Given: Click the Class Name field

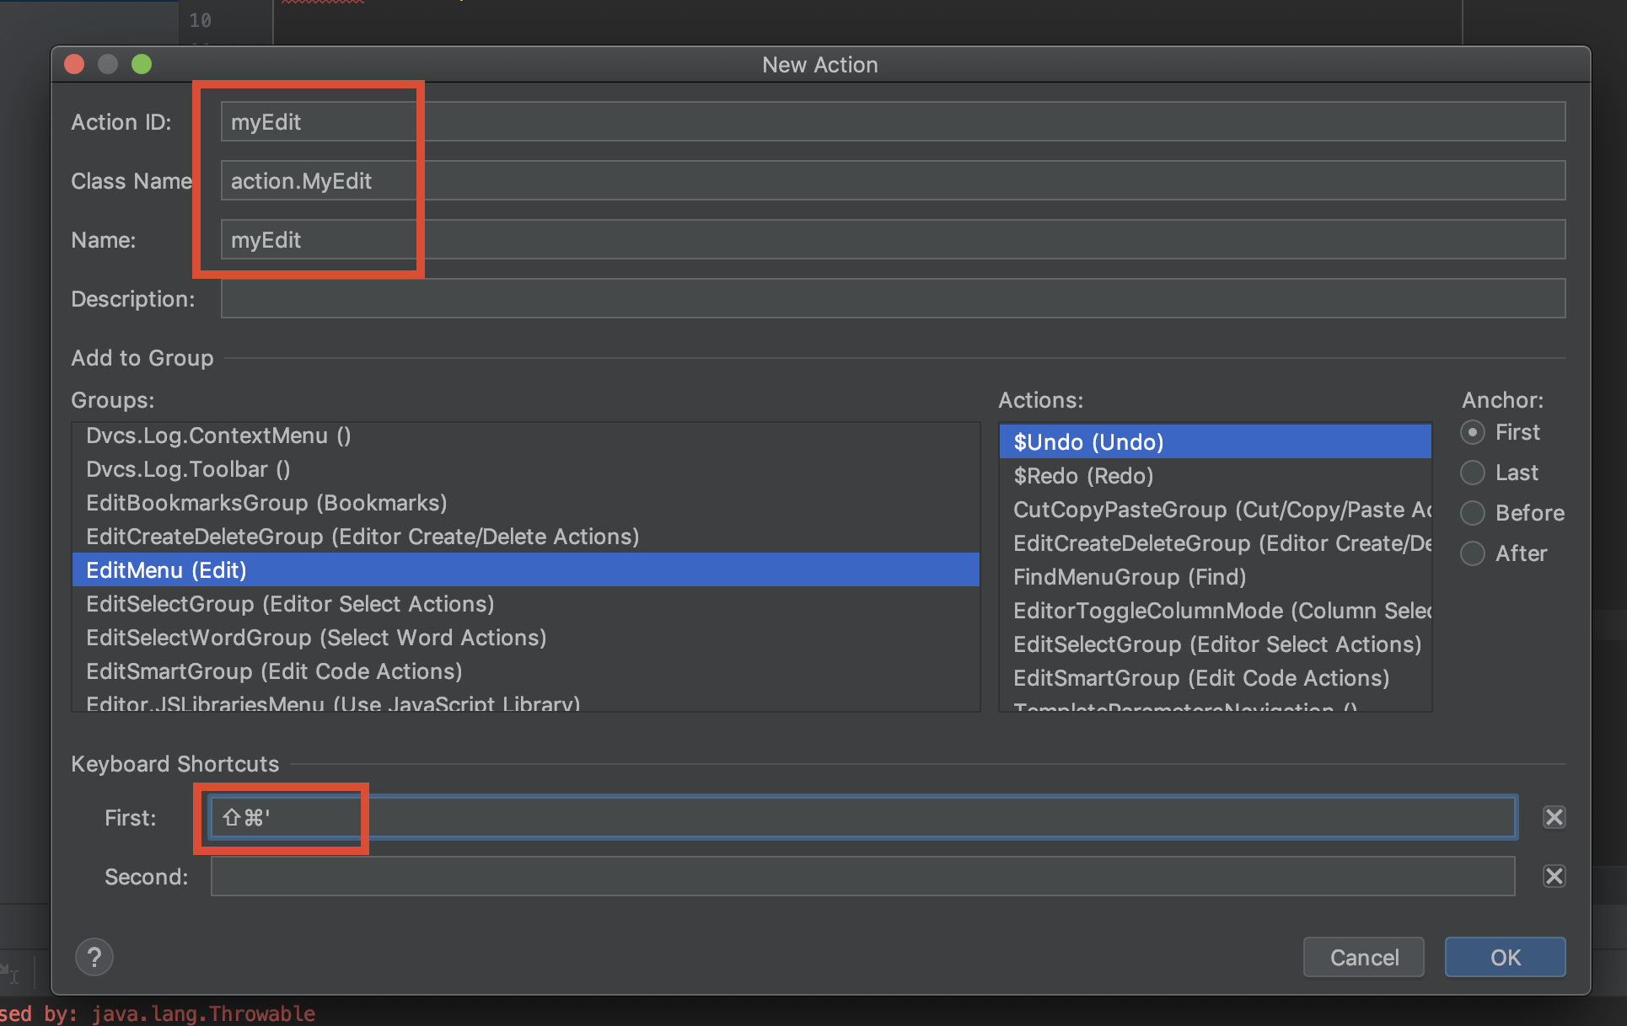Looking at the screenshot, I should (892, 181).
